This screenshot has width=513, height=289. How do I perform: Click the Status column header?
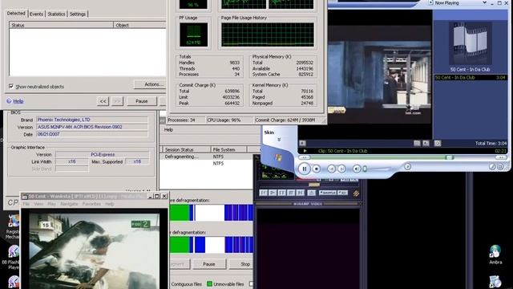coord(62,25)
